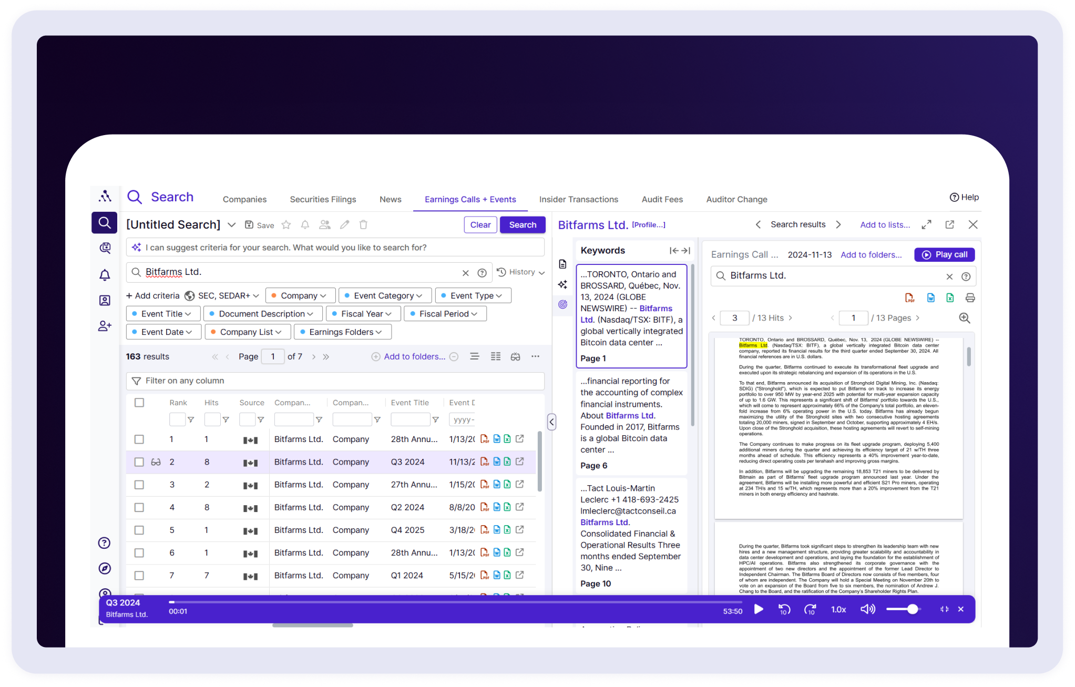The width and height of the screenshot is (1075, 687).
Task: Favorite this search with the star icon
Action: pos(286,225)
